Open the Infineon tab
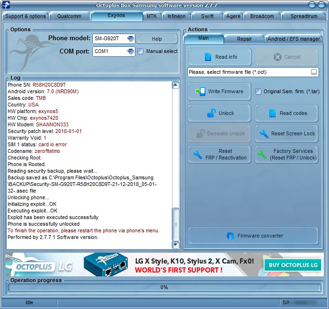329x309 pixels. click(177, 16)
